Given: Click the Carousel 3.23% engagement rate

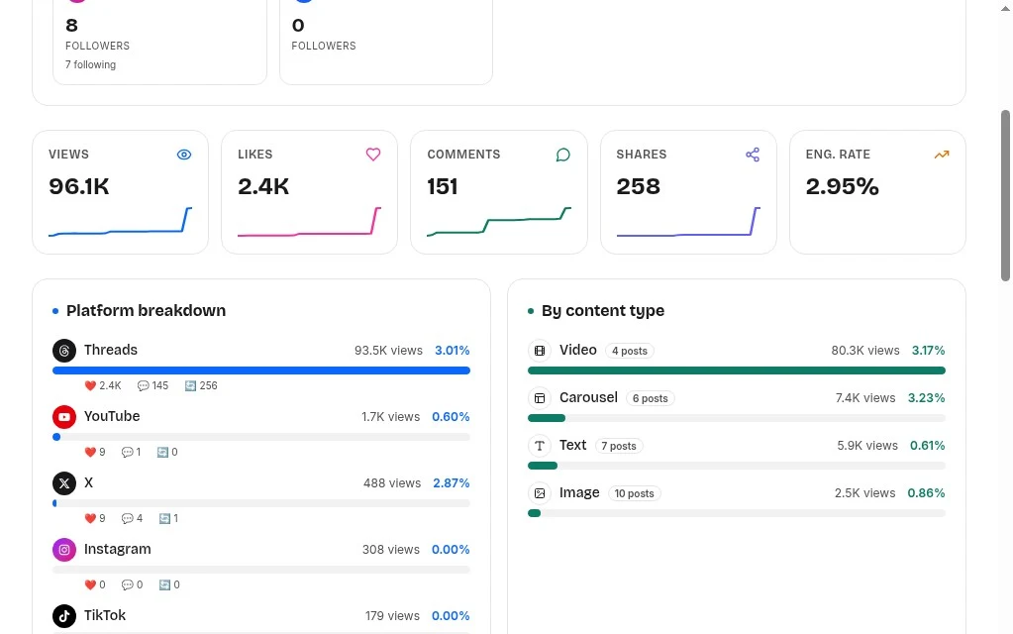Looking at the screenshot, I should click(x=927, y=398).
